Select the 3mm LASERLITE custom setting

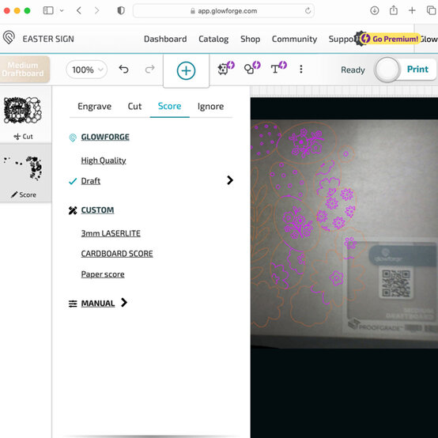point(111,233)
